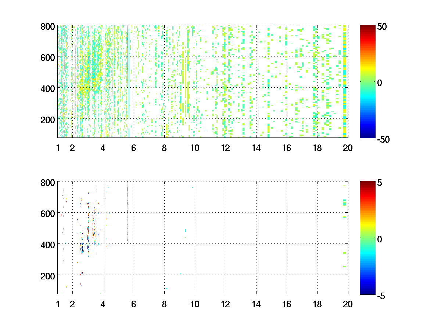Click the top colorbar's dark blue lower end
The image size is (441, 330).
click(x=367, y=135)
